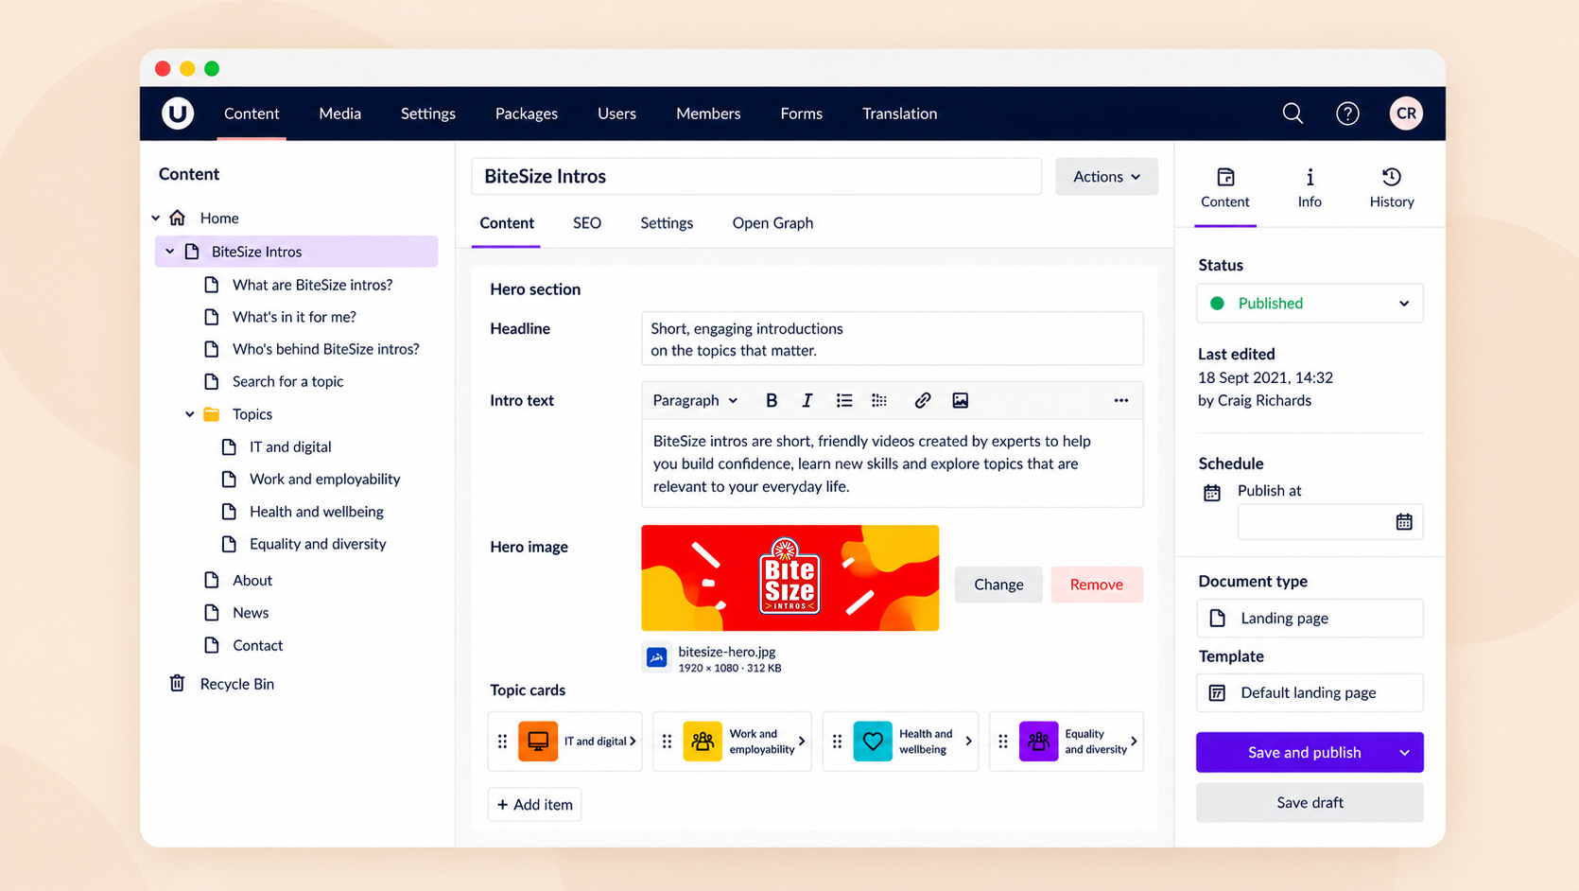Open the CR user avatar

1406,114
